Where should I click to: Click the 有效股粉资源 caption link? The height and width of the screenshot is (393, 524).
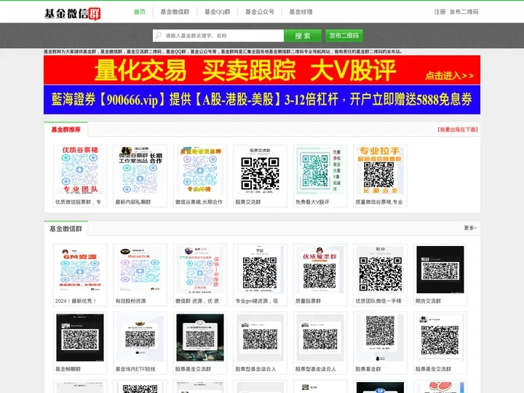(x=130, y=301)
